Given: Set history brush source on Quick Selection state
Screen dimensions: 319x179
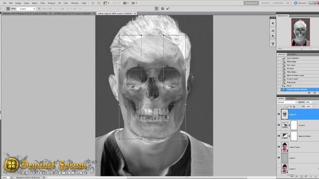Looking at the screenshot, I should tap(279, 58).
